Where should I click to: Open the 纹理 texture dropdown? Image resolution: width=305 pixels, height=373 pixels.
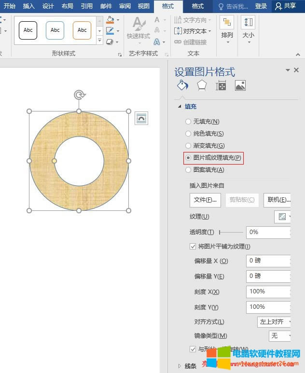[283, 217]
